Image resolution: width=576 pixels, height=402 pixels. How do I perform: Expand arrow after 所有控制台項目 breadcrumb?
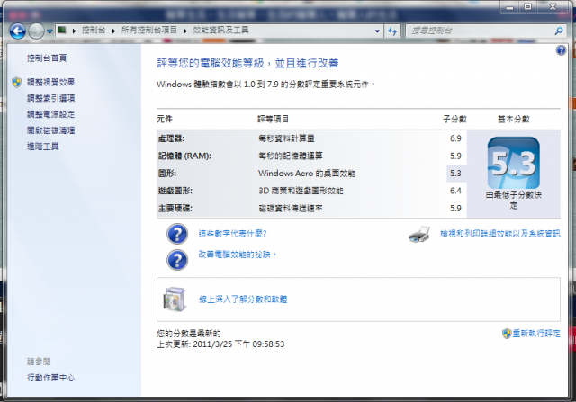[185, 31]
